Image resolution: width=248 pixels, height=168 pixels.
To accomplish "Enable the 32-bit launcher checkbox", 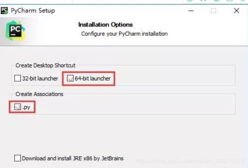I will click(x=18, y=78).
